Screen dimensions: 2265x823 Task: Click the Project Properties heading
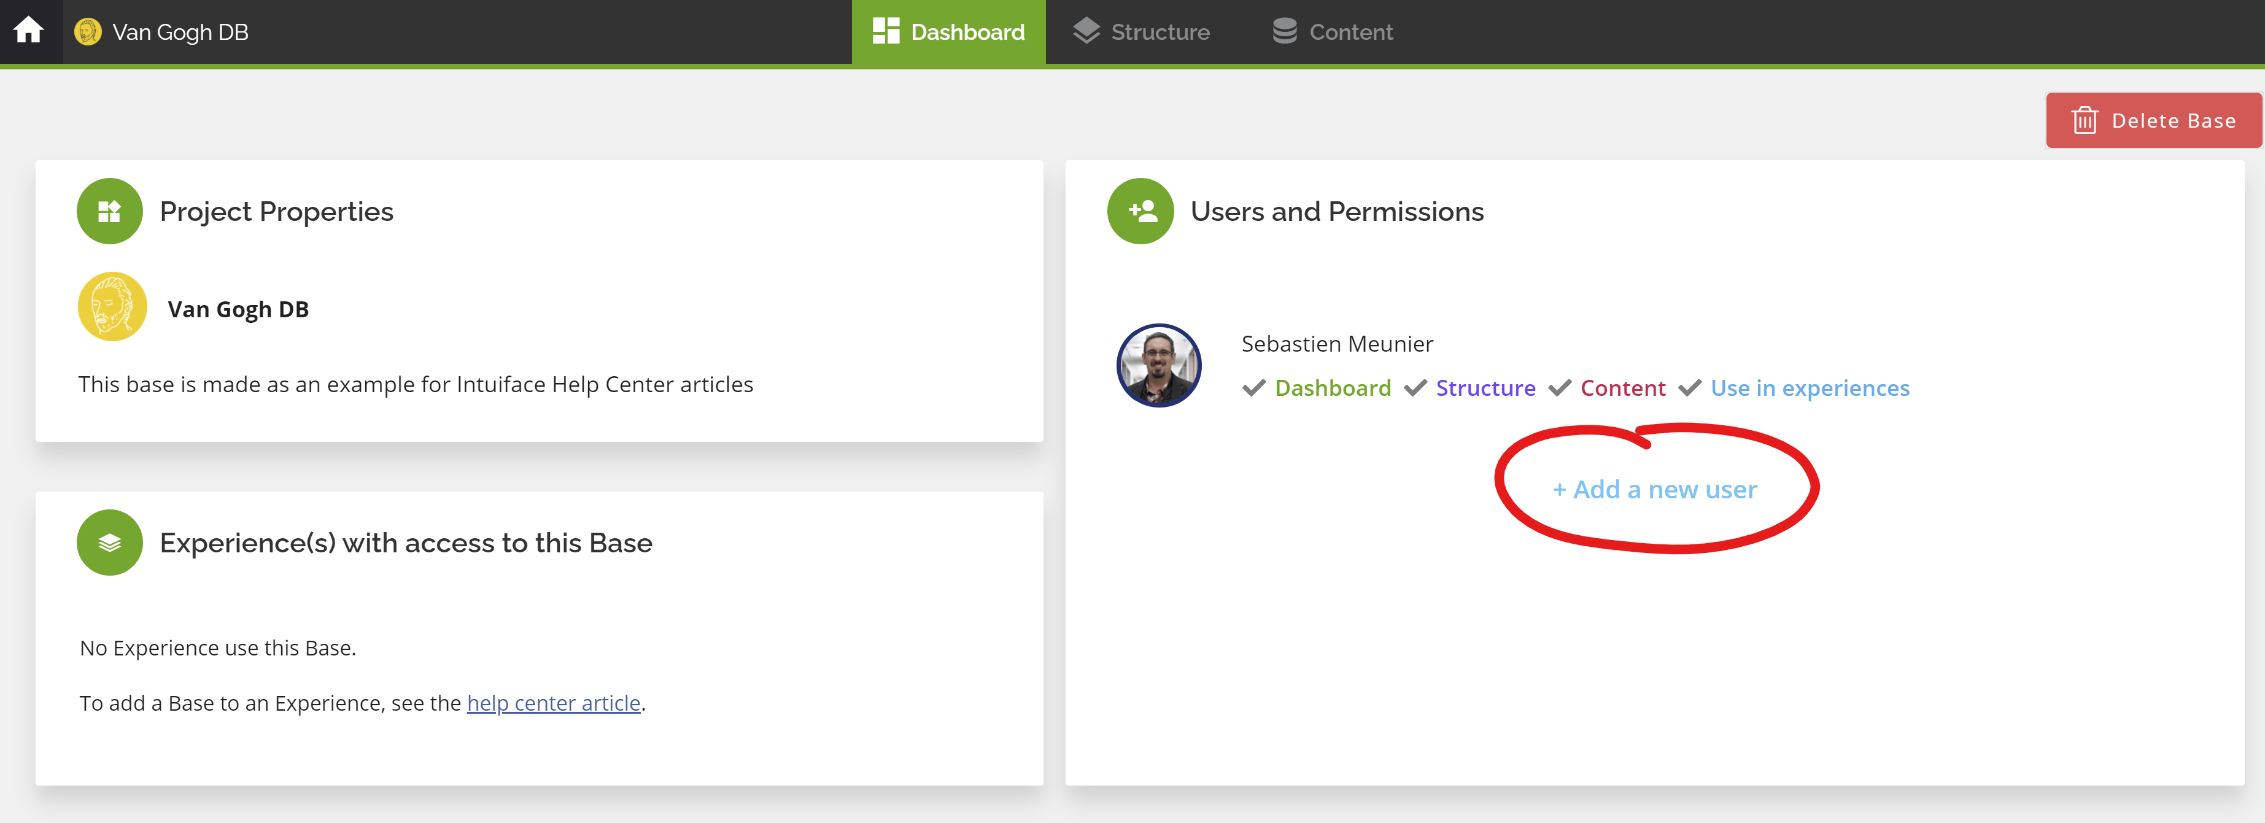(276, 211)
